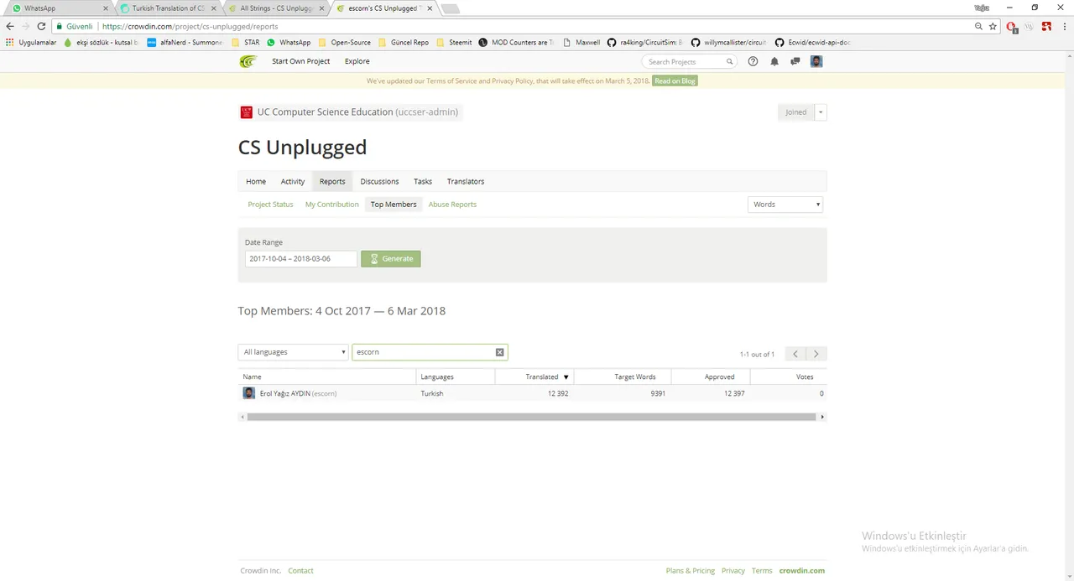Click the Explore header link
1074x581 pixels.
click(357, 61)
